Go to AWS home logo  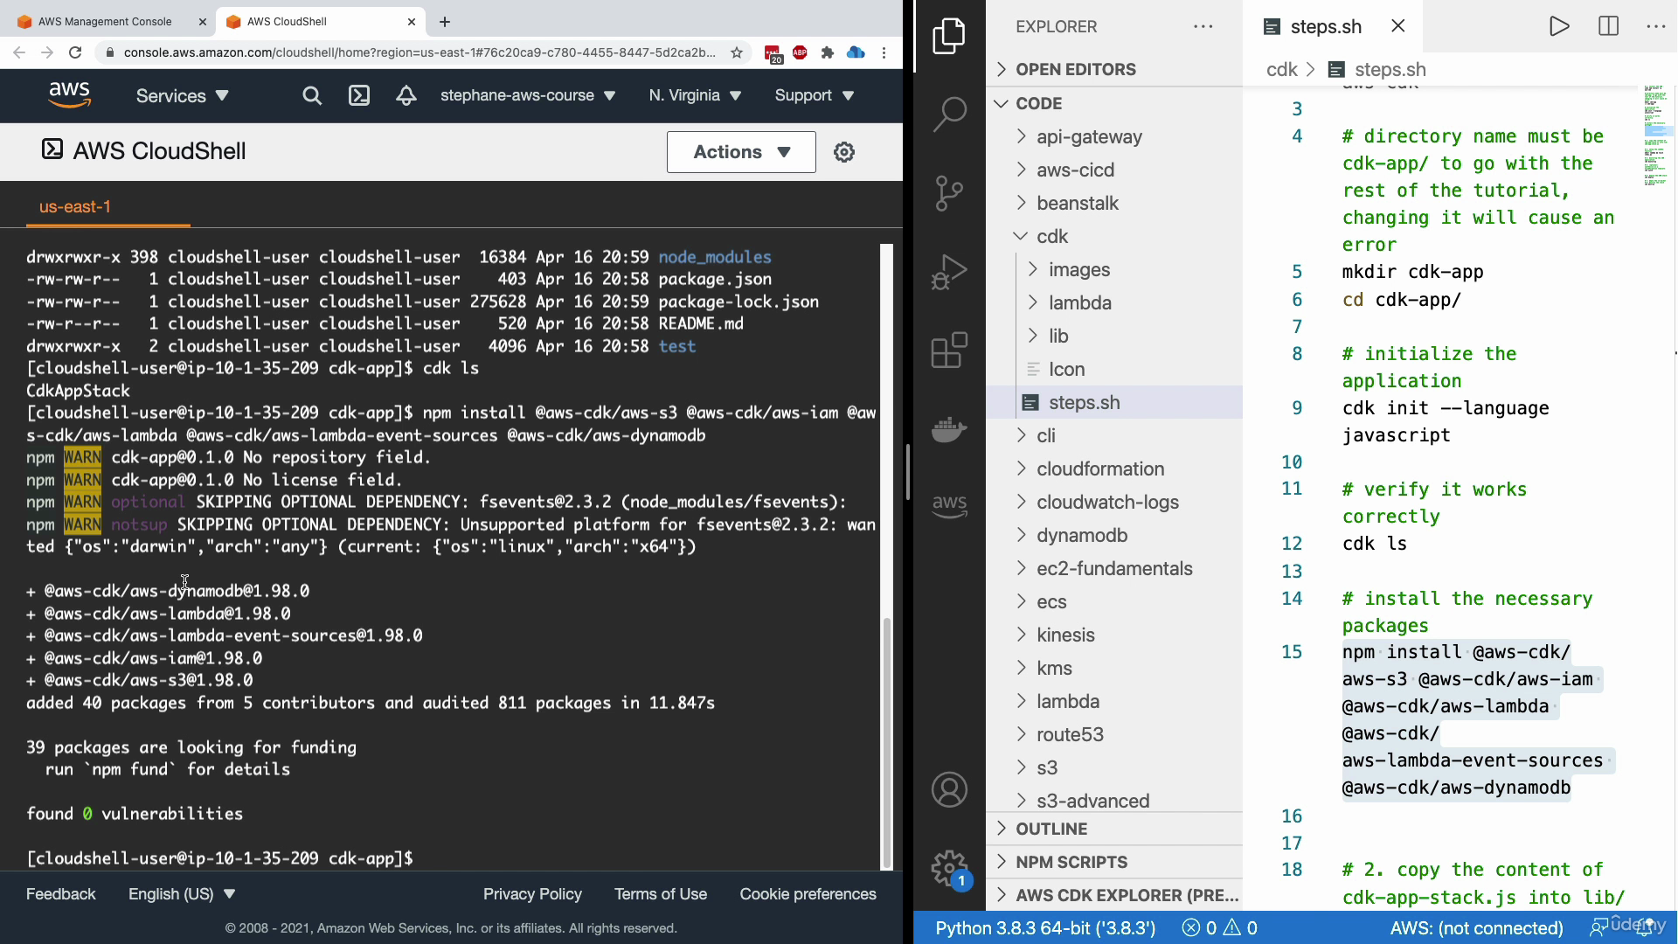(69, 94)
